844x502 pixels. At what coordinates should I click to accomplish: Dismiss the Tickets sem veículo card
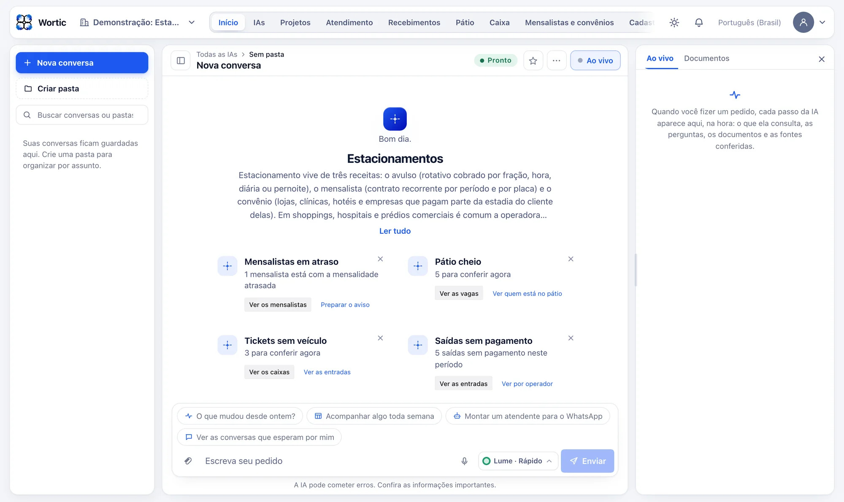[x=380, y=338]
